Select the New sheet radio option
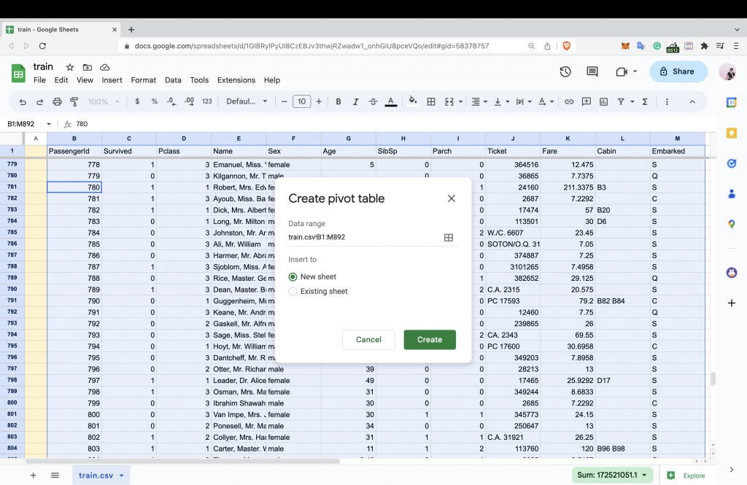 click(293, 277)
